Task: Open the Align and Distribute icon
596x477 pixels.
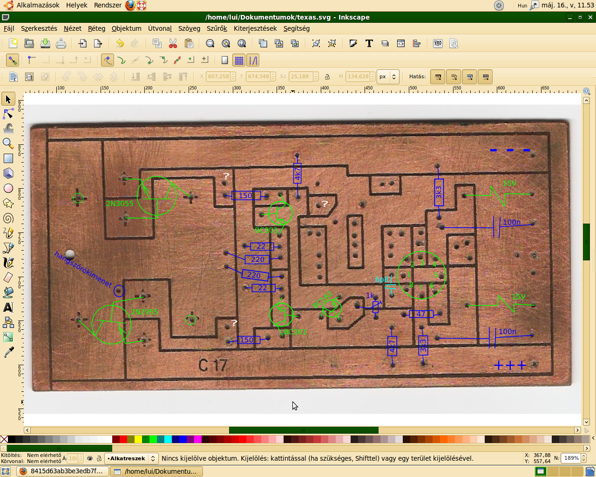Action: (x=417, y=43)
